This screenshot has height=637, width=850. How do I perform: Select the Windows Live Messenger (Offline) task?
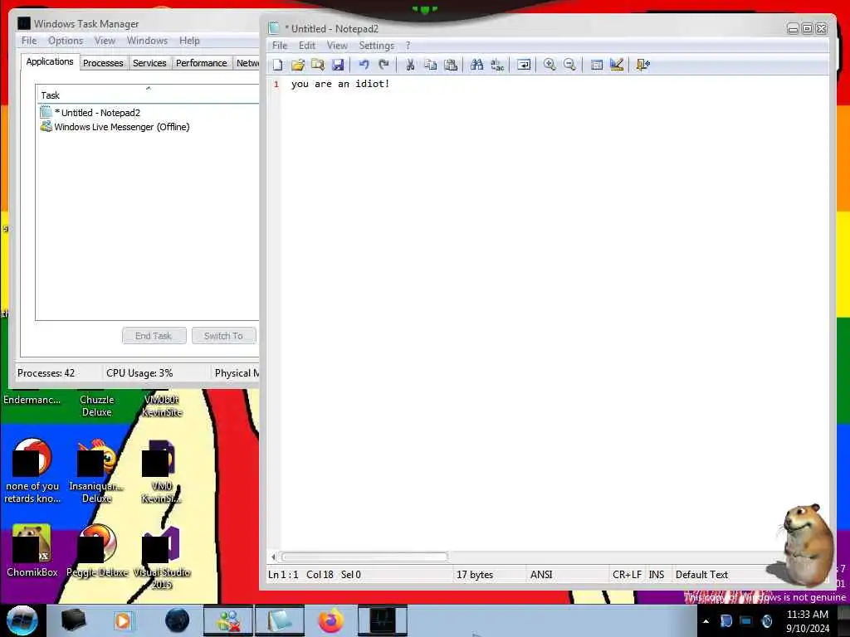point(148,127)
